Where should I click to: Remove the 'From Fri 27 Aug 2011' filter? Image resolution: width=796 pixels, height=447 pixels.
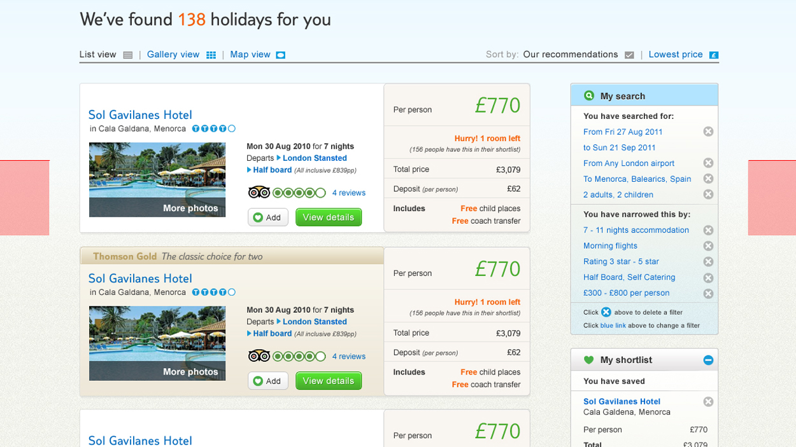pyautogui.click(x=708, y=132)
